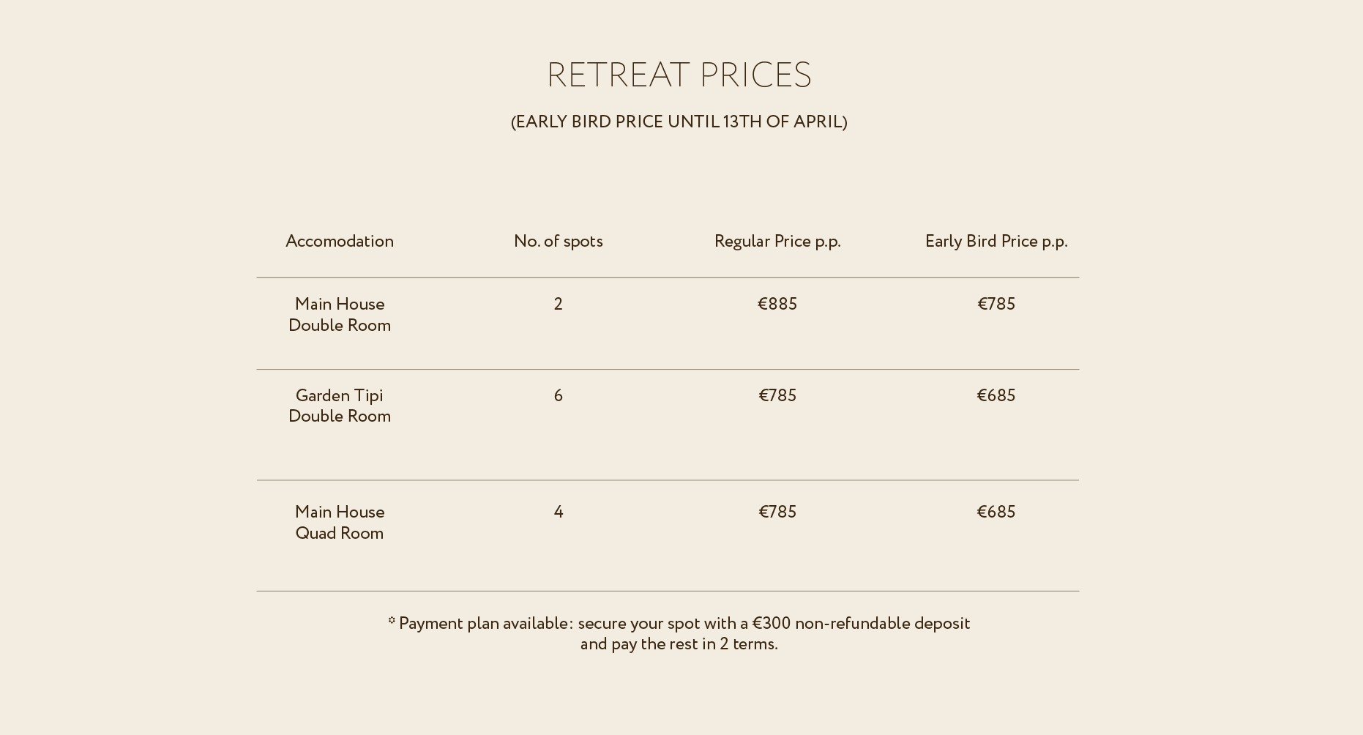Click Garden Tipi regular price €785

point(777,396)
